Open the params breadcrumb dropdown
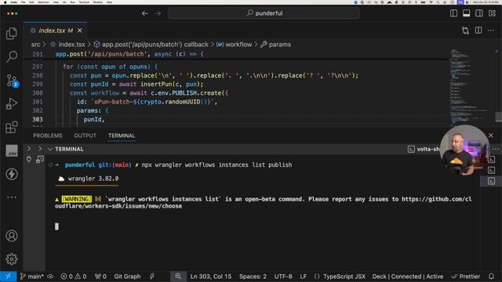Image resolution: width=502 pixels, height=282 pixels. tap(275, 45)
